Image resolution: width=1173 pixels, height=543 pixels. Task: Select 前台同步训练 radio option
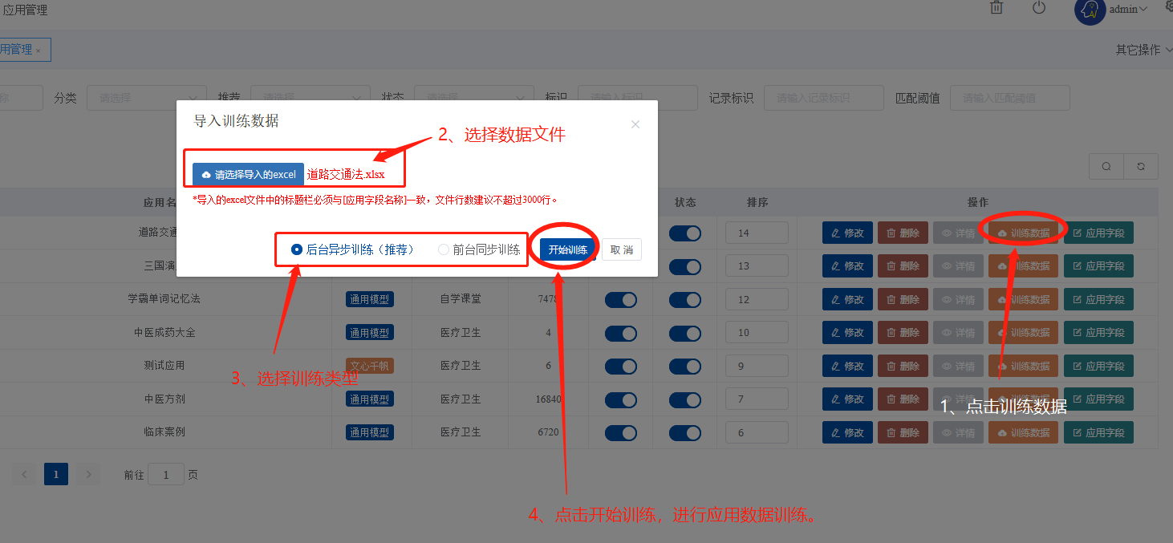(x=444, y=249)
